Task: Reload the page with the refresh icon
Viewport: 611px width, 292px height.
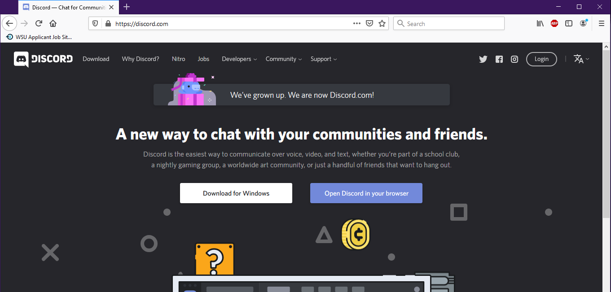Action: [x=39, y=24]
